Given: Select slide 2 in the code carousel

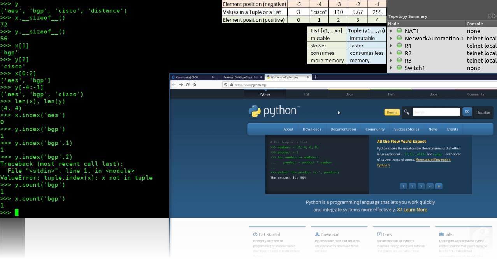Looking at the screenshot, I should click(x=413, y=186).
